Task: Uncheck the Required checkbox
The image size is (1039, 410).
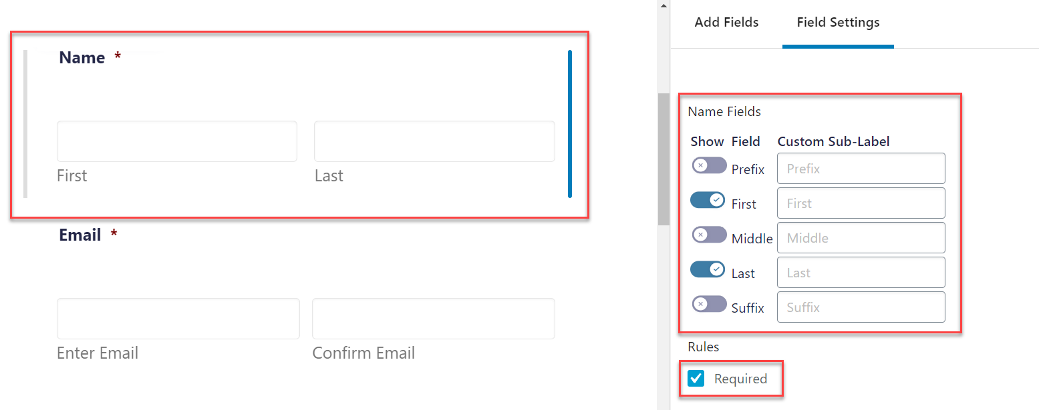Action: tap(696, 379)
